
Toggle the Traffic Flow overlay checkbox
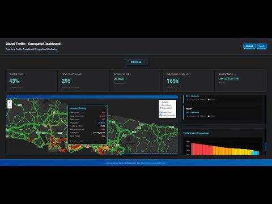160,112
